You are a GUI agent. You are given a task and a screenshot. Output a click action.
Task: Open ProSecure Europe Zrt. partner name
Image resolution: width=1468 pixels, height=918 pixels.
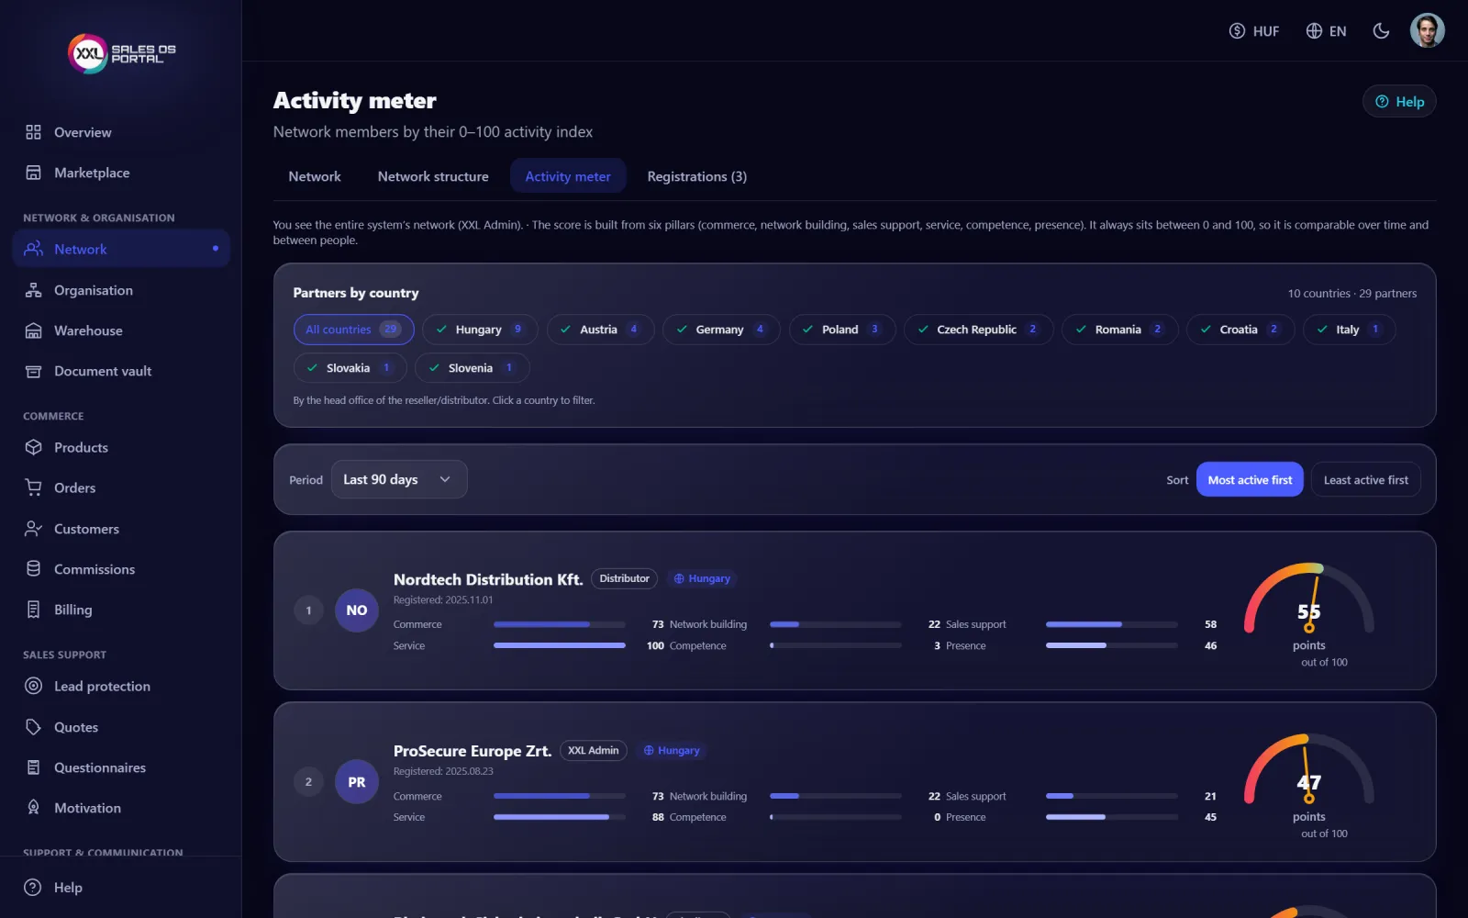click(473, 751)
